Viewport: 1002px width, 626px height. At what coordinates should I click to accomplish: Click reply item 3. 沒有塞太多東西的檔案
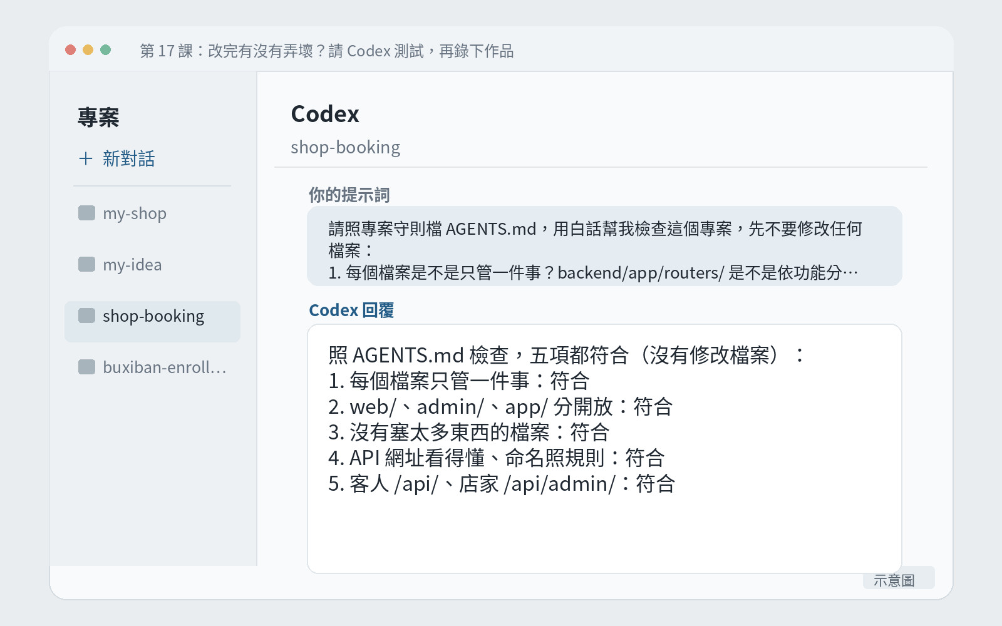(x=469, y=433)
